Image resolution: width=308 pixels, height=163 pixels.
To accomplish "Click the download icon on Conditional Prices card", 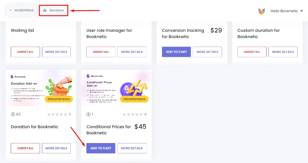I will pyautogui.click(x=88, y=114).
